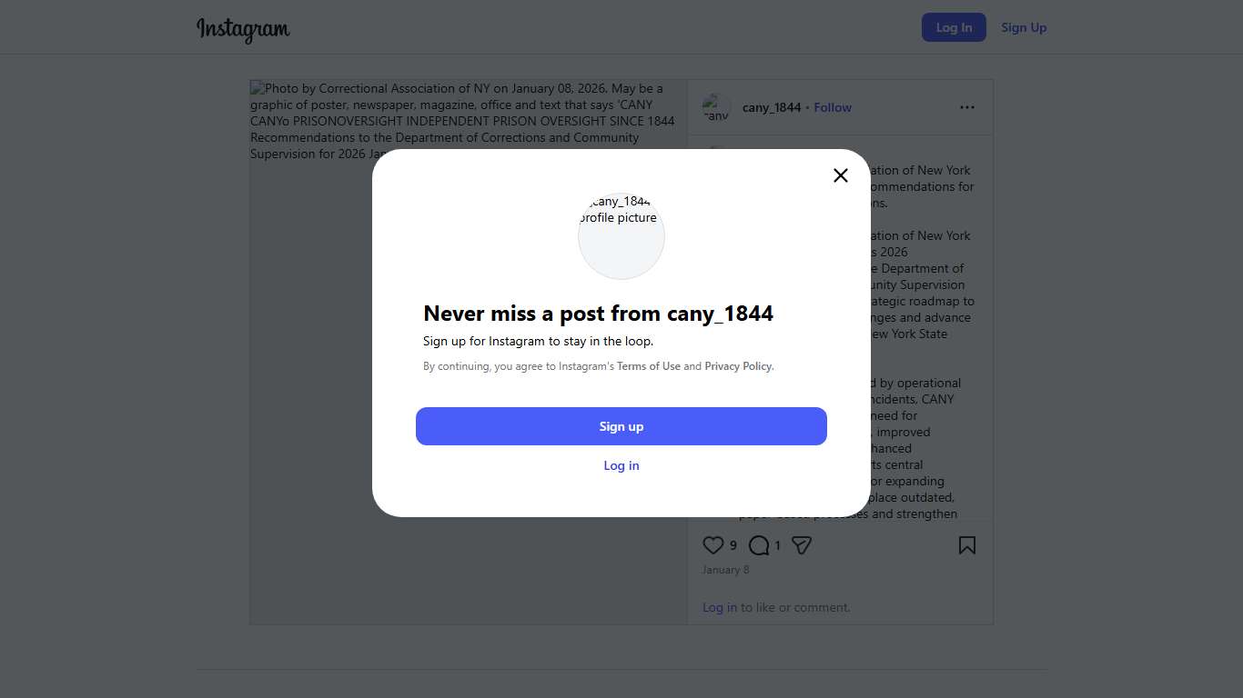The image size is (1243, 698).
Task: Follow the cany_1844 account
Action: pos(833,107)
